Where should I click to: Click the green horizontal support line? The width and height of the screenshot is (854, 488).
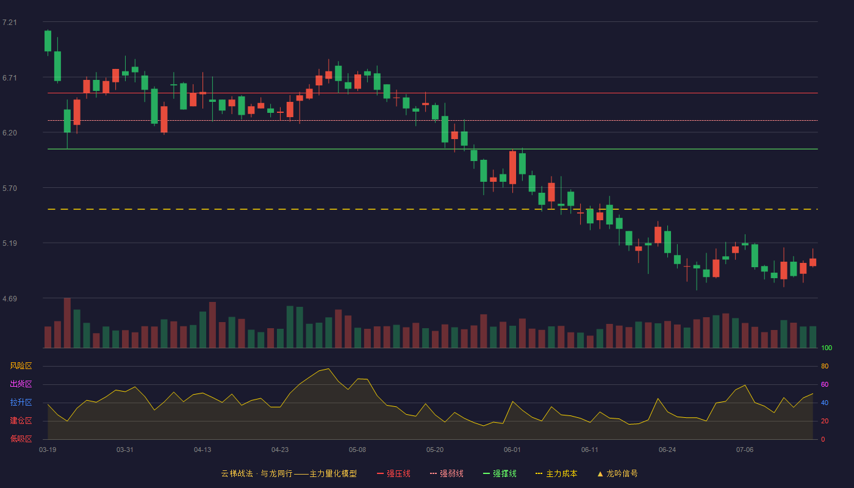[432, 149]
